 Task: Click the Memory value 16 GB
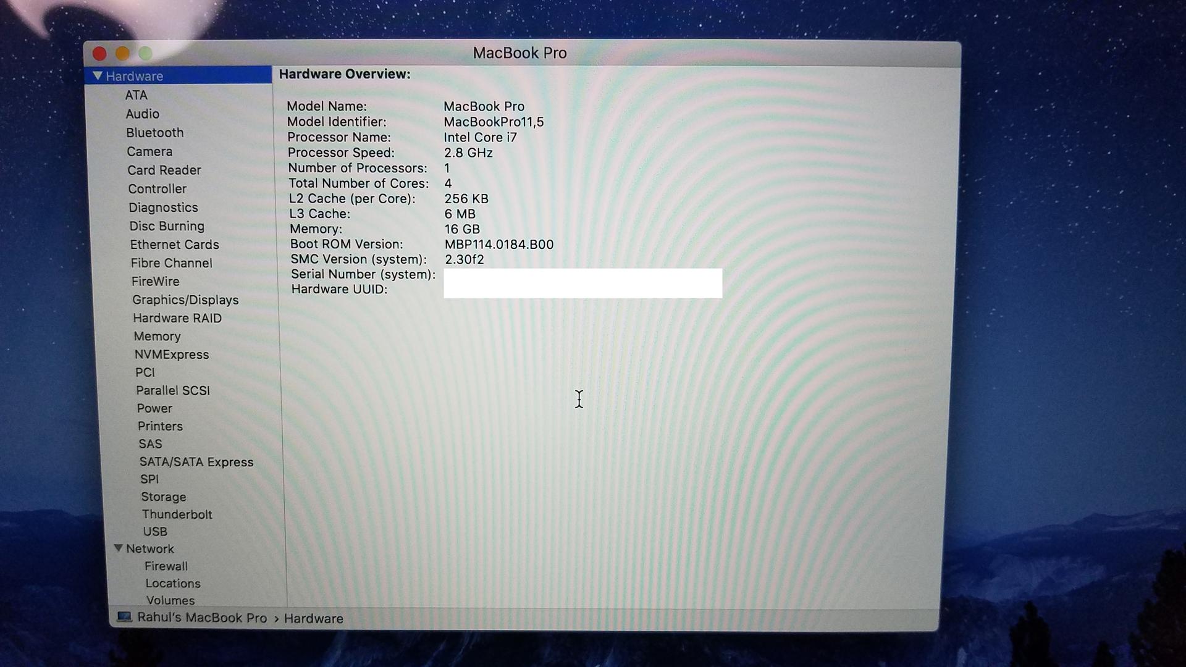click(x=462, y=229)
